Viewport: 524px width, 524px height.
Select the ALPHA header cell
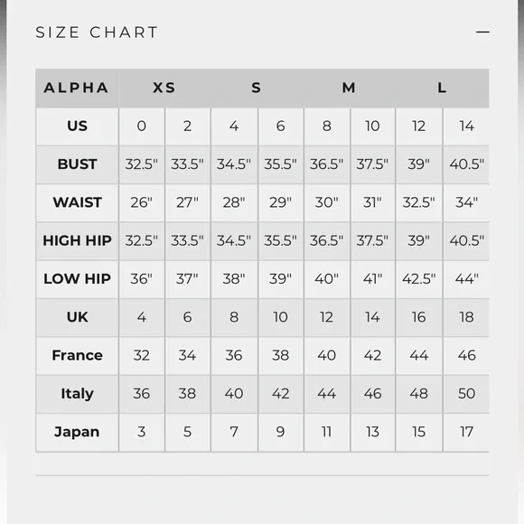pyautogui.click(x=77, y=88)
